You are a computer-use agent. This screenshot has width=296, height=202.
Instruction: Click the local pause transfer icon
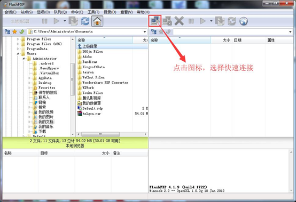point(45,21)
